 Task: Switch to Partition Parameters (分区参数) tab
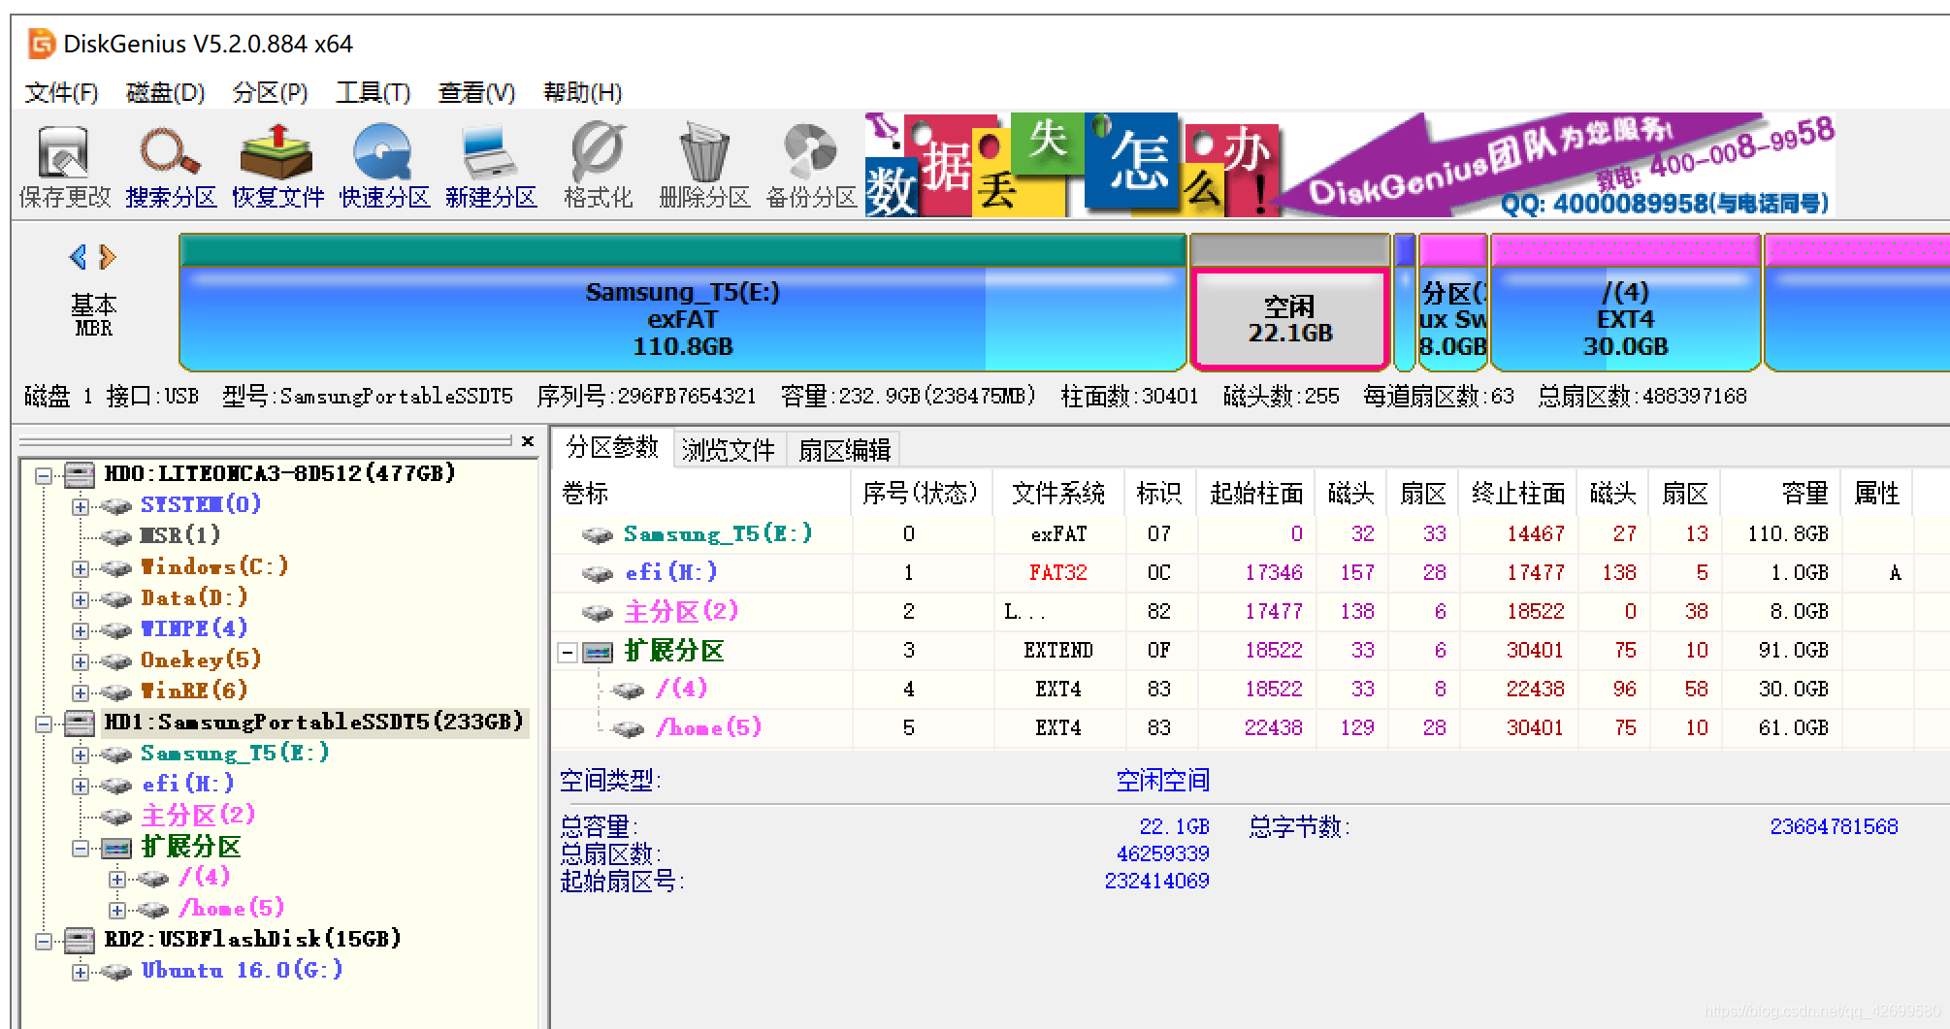pyautogui.click(x=612, y=448)
